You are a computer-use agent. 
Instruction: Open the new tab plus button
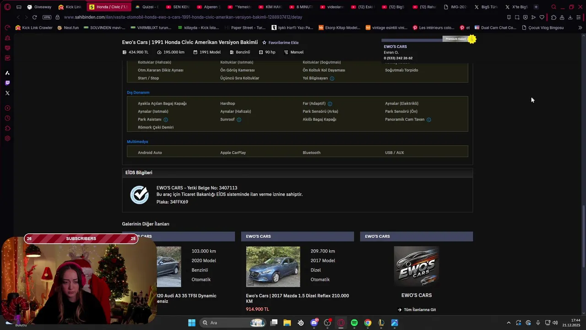(536, 7)
